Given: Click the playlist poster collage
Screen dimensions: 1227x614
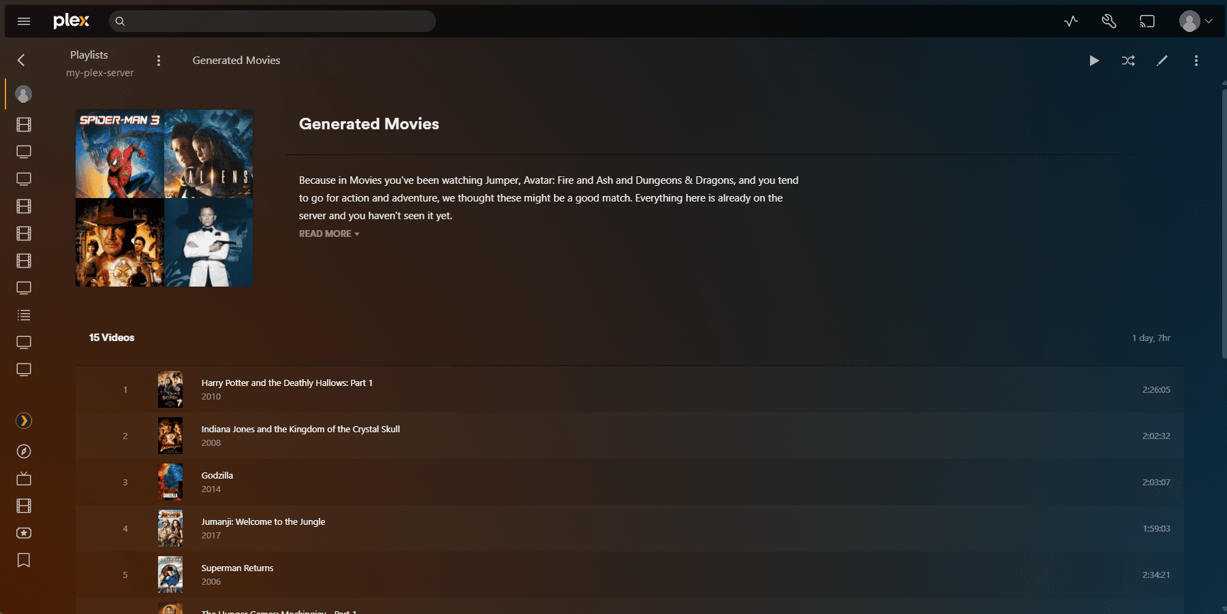Looking at the screenshot, I should point(164,198).
